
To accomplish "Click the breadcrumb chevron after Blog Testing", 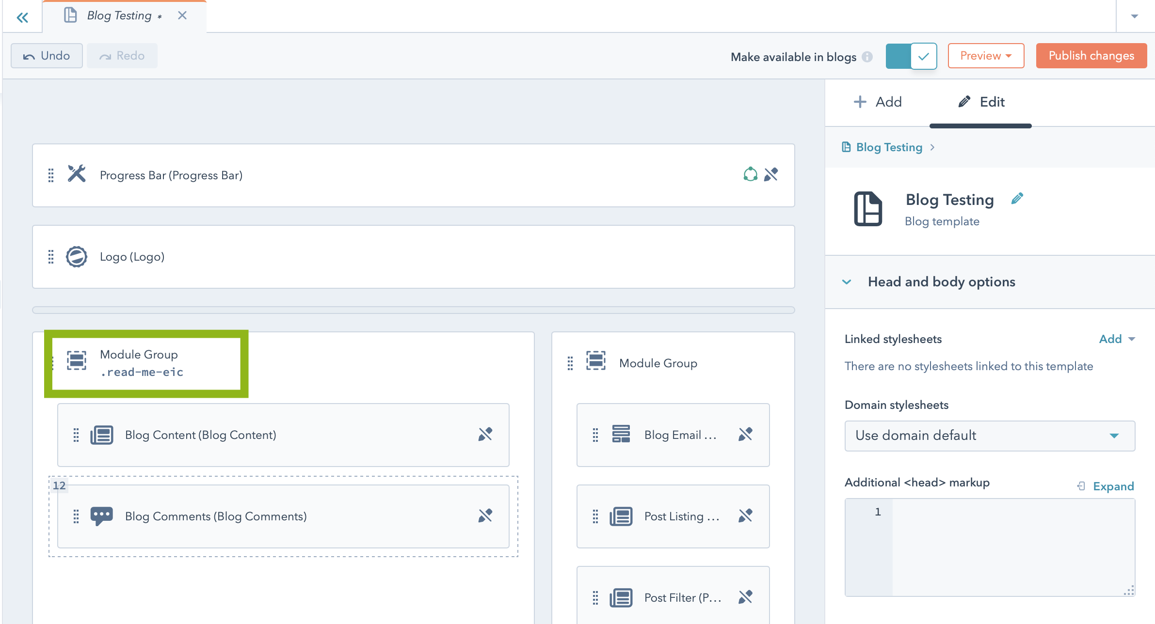I will tap(932, 147).
